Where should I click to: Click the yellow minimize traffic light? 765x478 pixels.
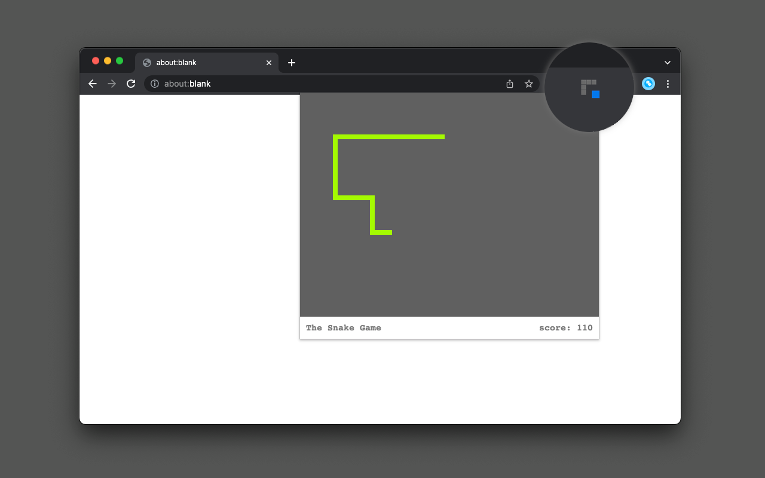(107, 60)
